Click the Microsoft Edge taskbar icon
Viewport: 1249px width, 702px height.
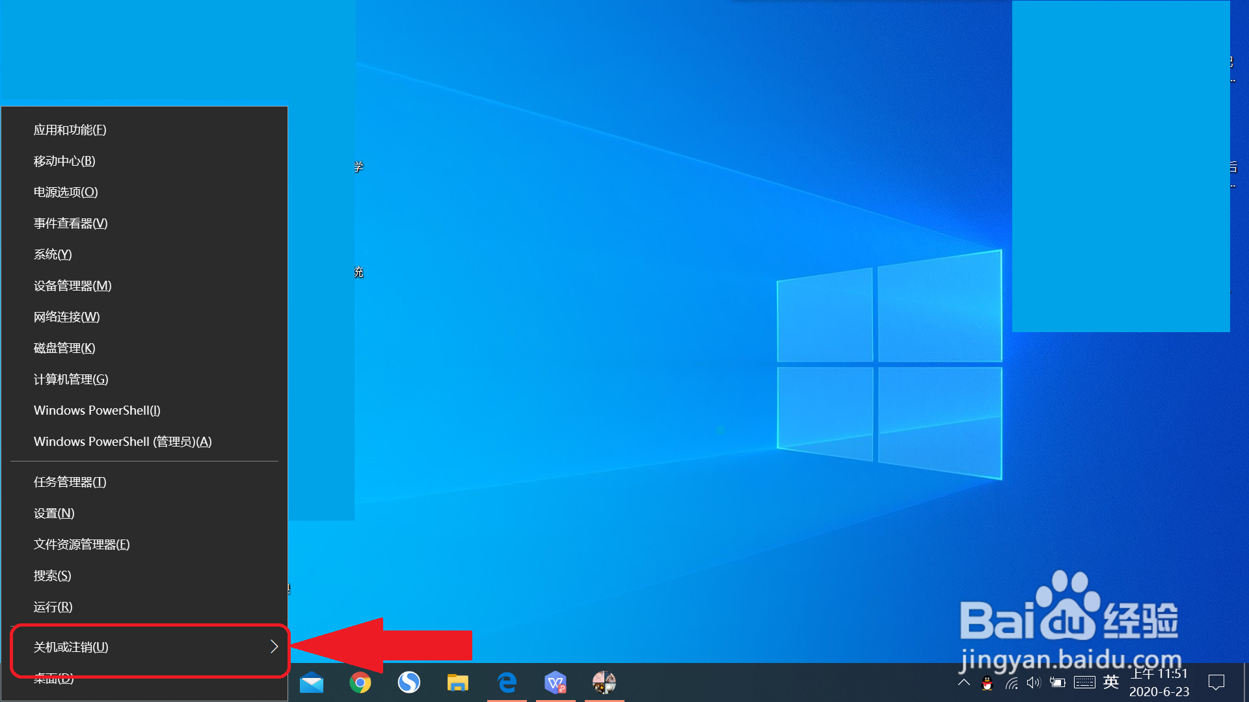[x=507, y=682]
